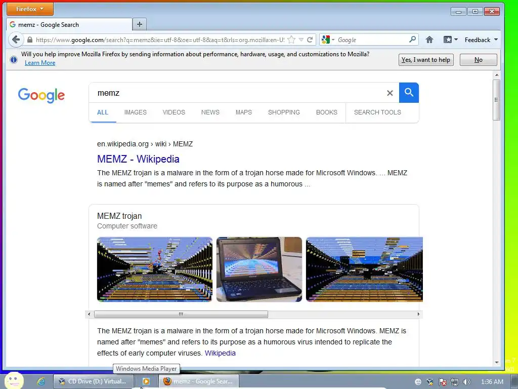Open the orange Firefox menu button
This screenshot has width=518, height=389.
[x=30, y=9]
